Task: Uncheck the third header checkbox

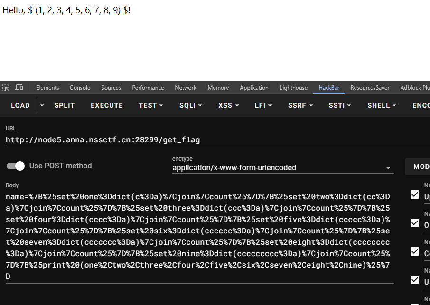Action: point(415,251)
